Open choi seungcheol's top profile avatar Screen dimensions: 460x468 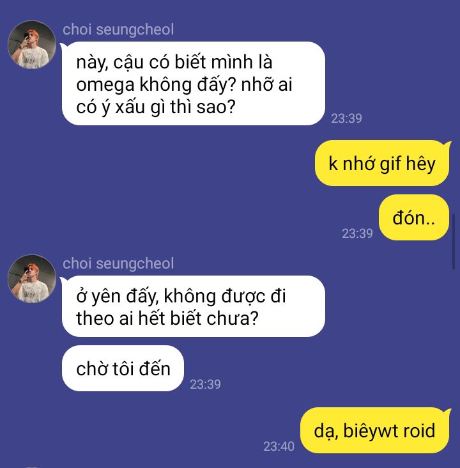coord(32,45)
